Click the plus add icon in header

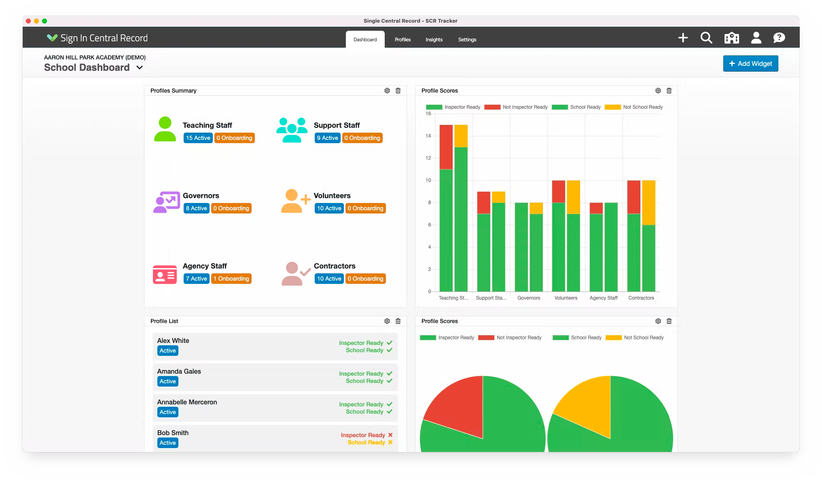tap(683, 38)
